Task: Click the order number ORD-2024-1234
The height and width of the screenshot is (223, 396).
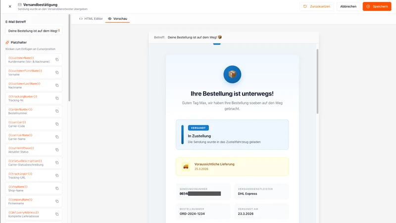Action: pos(192,214)
